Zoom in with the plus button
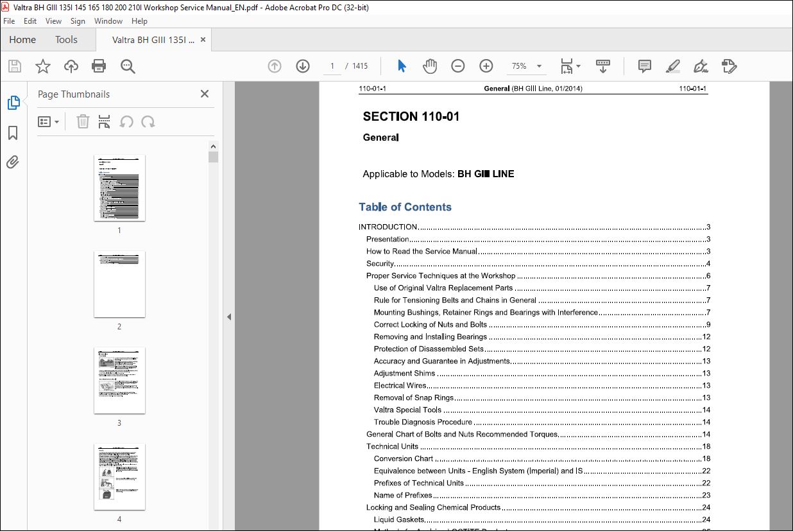This screenshot has width=793, height=531. (x=486, y=65)
